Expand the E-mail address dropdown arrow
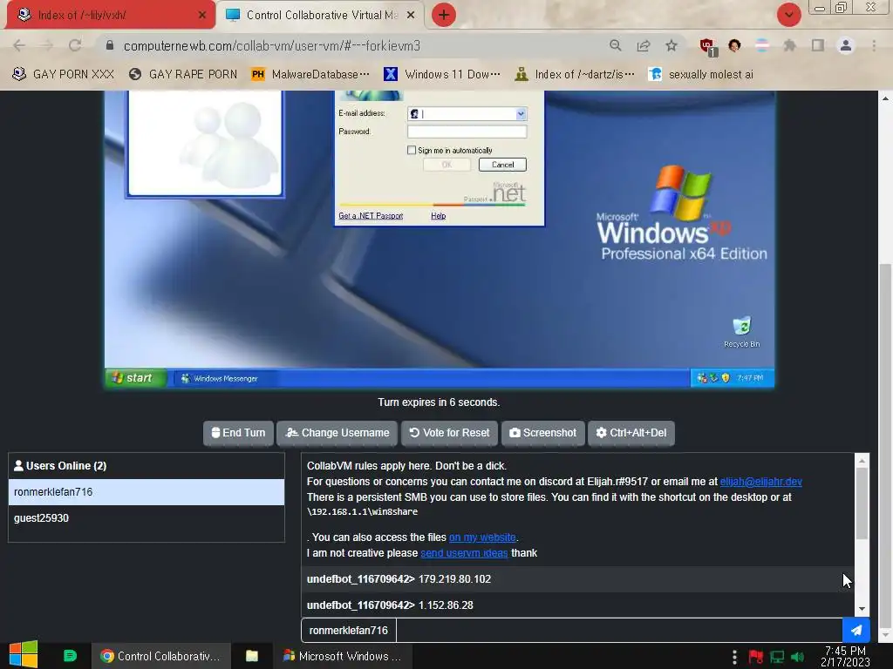Screen dimensions: 893x669 [521, 114]
